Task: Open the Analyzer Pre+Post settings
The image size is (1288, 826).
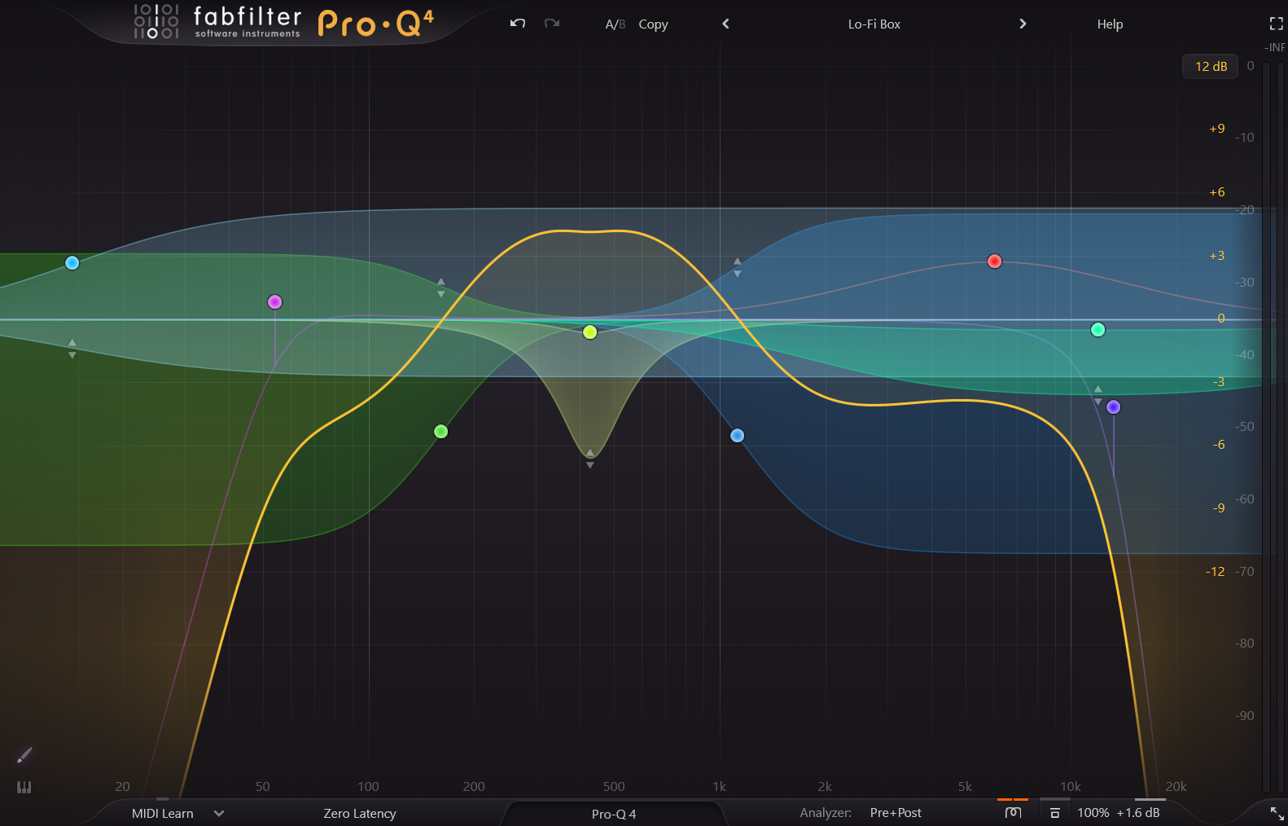Action: point(896,813)
